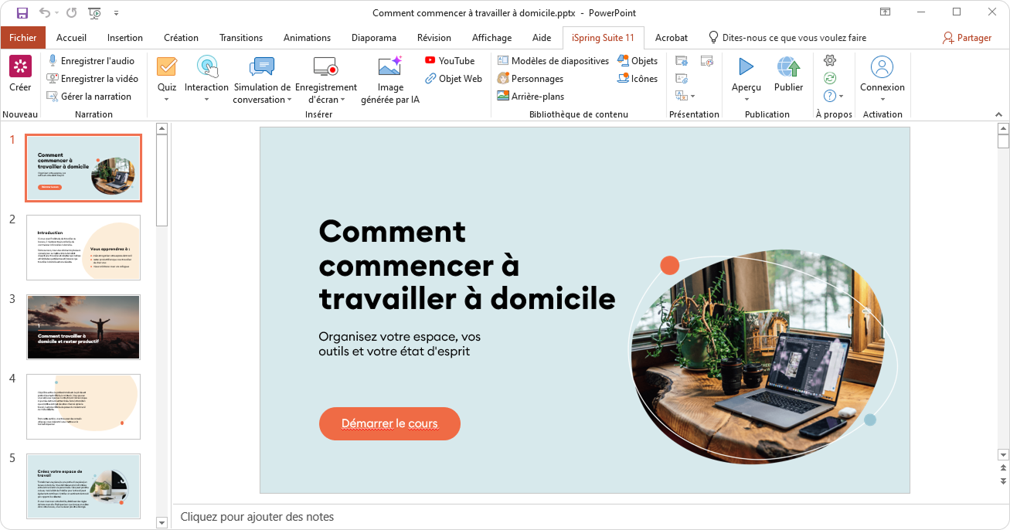Expand the Quiz dropdown
Image resolution: width=1010 pixels, height=530 pixels.
167,99
